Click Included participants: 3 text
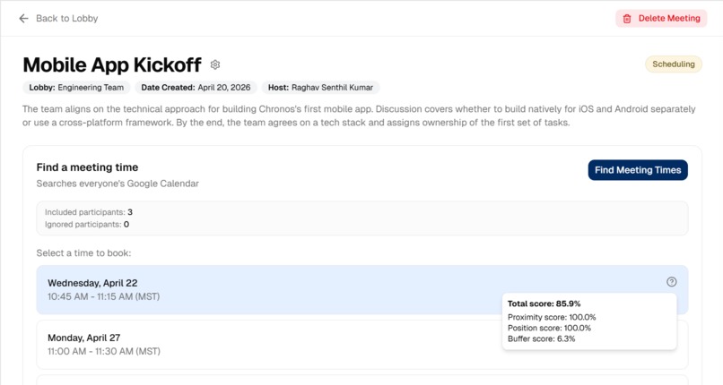The height and width of the screenshot is (385, 723). (x=89, y=212)
